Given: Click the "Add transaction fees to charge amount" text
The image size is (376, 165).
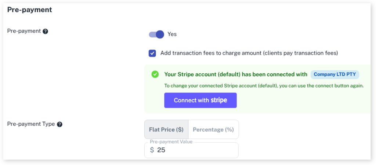Looking at the screenshot, I should [249, 53].
